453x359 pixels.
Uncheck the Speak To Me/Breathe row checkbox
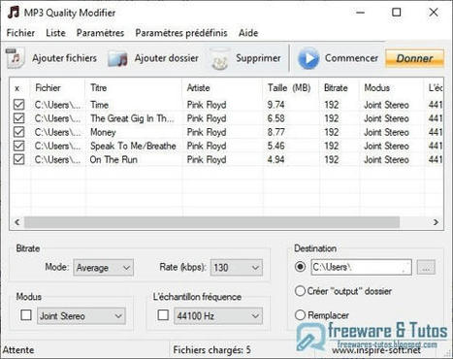18,146
